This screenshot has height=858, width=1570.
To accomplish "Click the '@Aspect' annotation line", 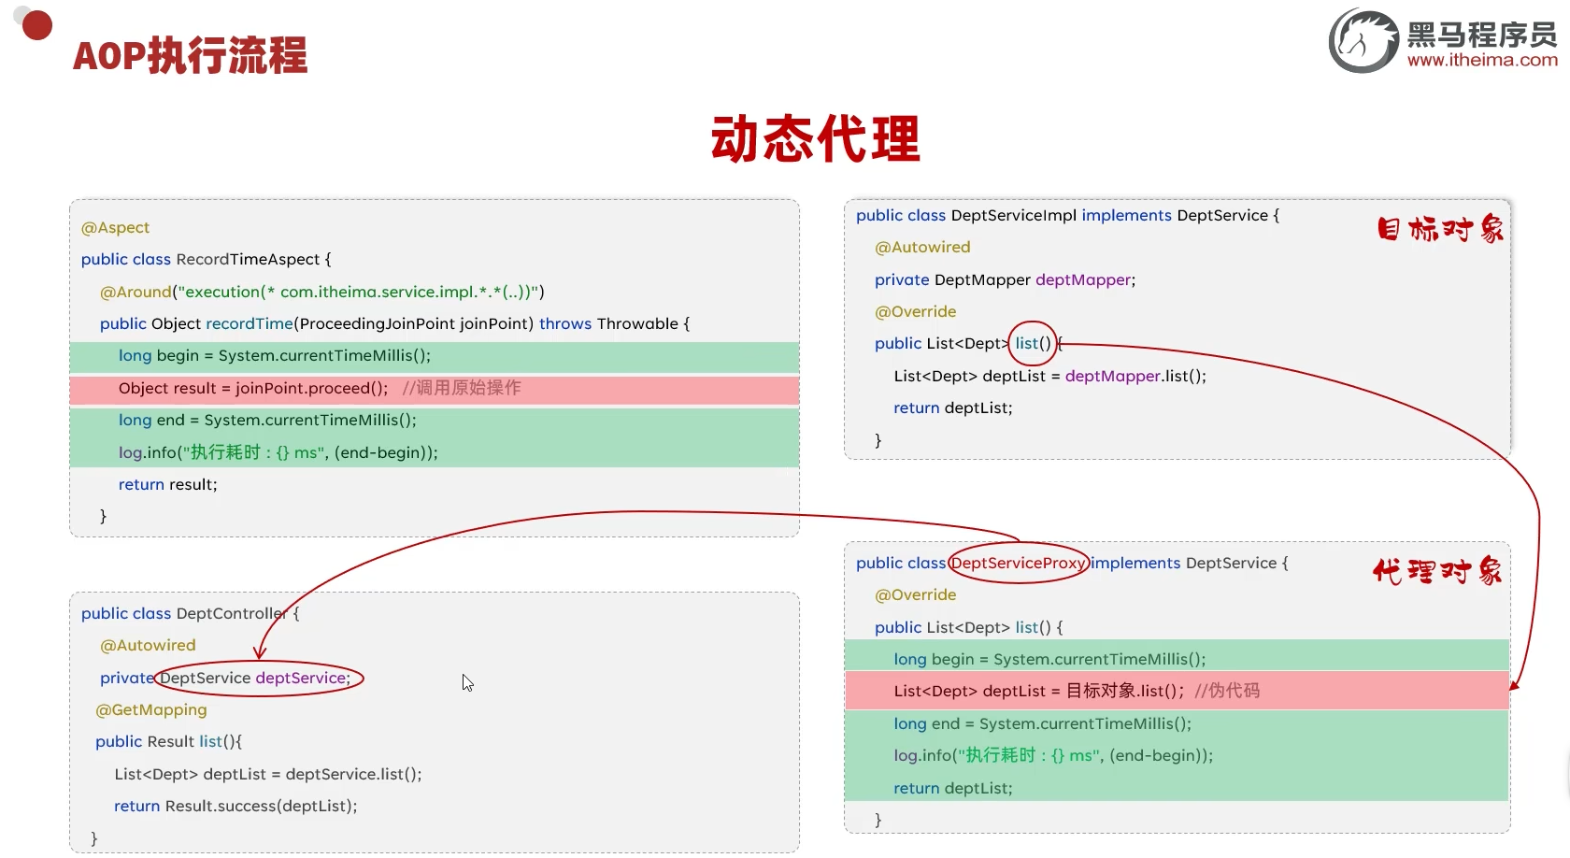I will click(x=115, y=227).
